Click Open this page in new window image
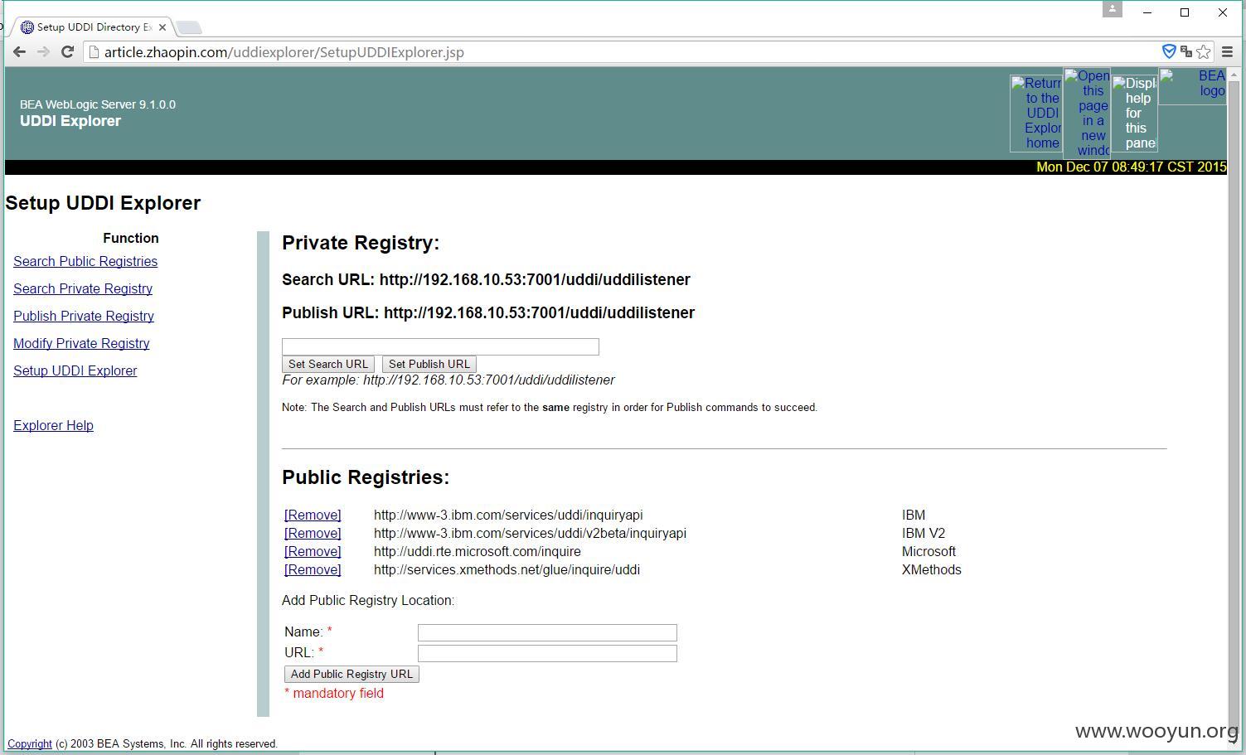 [x=1087, y=114]
